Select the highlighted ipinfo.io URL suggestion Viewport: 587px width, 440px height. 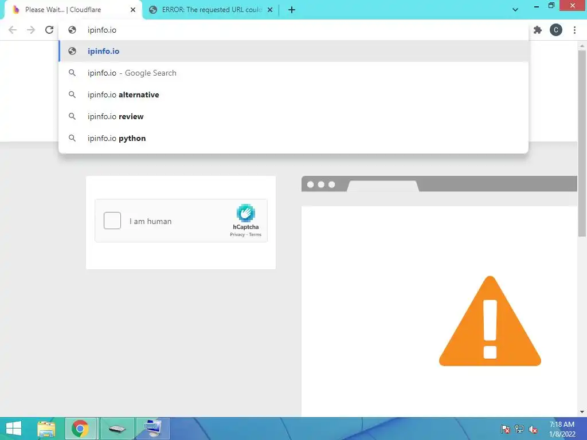click(x=294, y=51)
